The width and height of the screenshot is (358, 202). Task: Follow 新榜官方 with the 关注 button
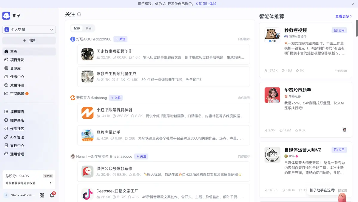tap(116, 98)
